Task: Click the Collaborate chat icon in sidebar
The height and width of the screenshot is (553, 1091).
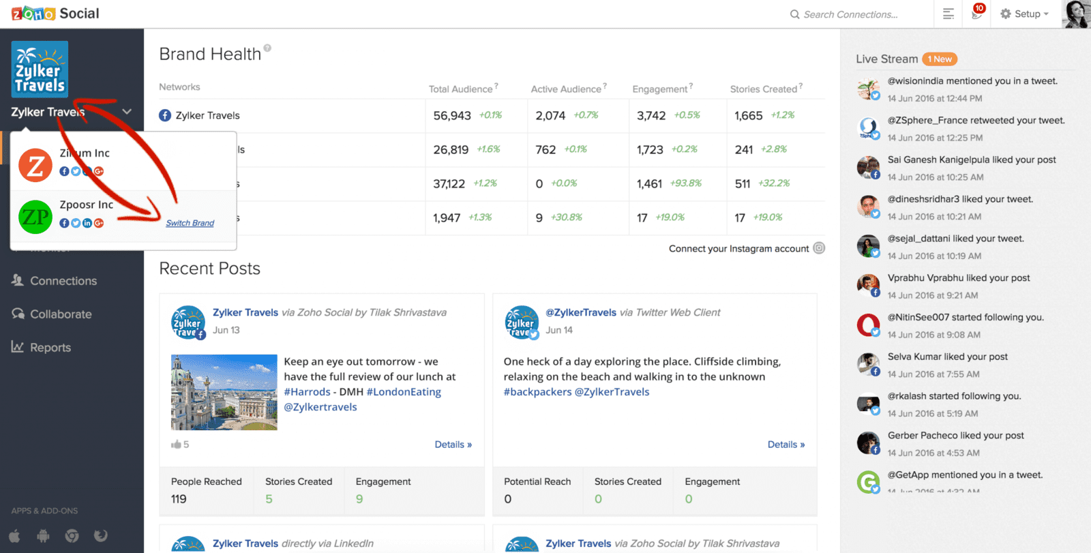Action: pyautogui.click(x=18, y=314)
